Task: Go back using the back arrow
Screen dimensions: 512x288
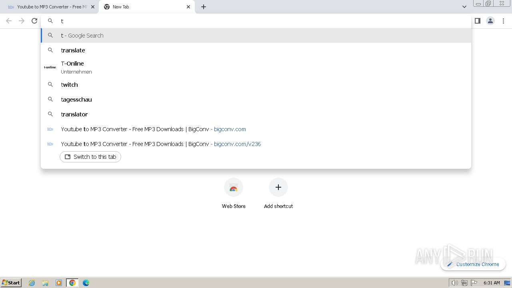Action: point(9,21)
